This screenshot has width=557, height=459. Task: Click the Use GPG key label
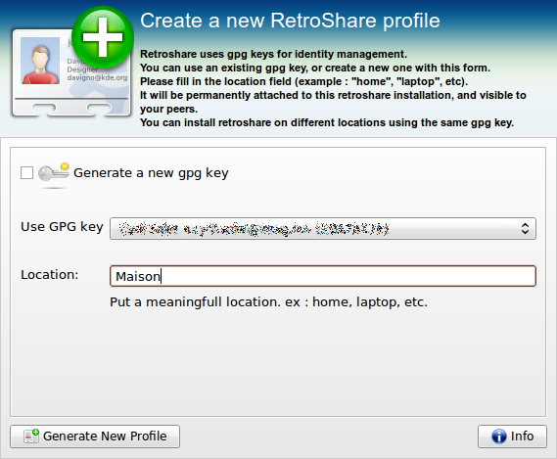click(62, 227)
